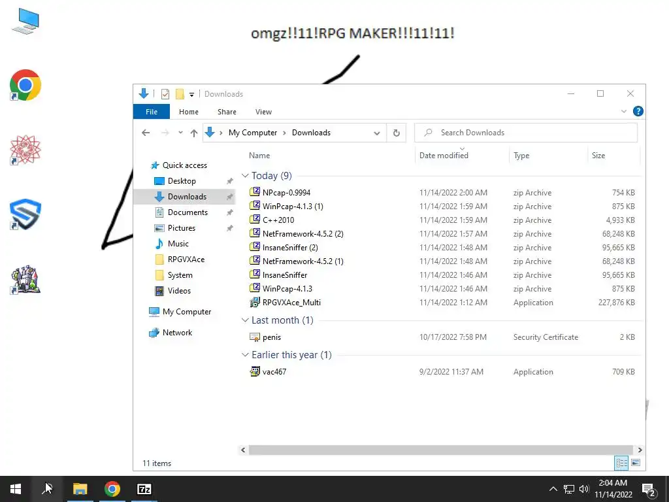The height and width of the screenshot is (502, 669).
Task: Select the WinPcap-4.1.3 (1) file
Action: click(293, 206)
